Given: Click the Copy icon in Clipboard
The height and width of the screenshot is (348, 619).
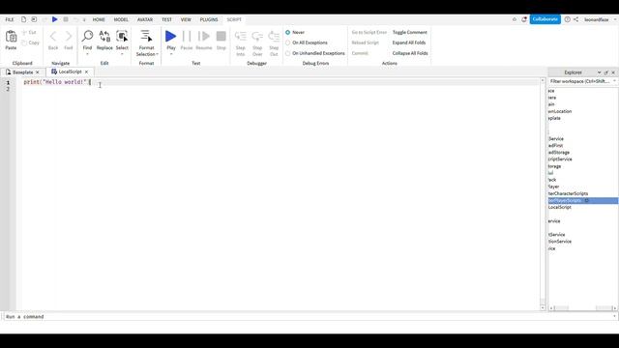Looking at the screenshot, I should tap(24, 43).
